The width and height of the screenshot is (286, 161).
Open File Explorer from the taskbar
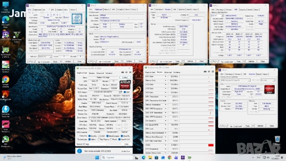pos(150,157)
